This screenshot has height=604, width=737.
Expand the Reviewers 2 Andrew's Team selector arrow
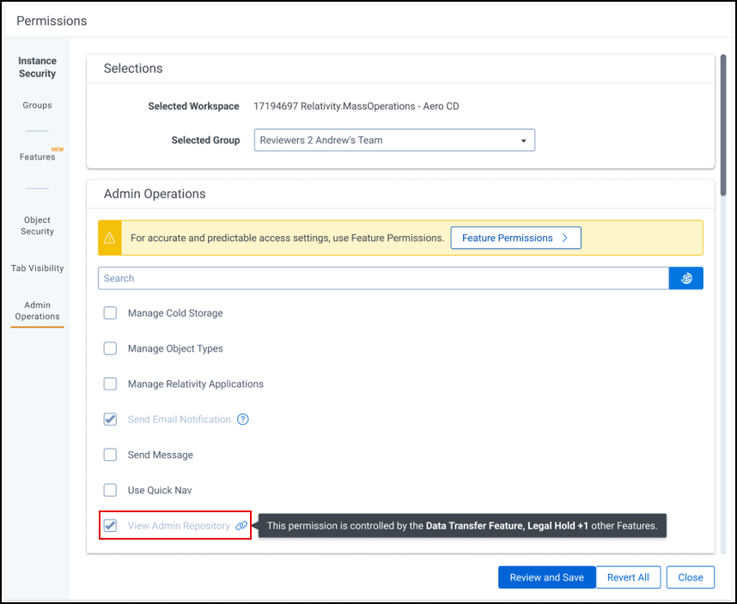(523, 140)
